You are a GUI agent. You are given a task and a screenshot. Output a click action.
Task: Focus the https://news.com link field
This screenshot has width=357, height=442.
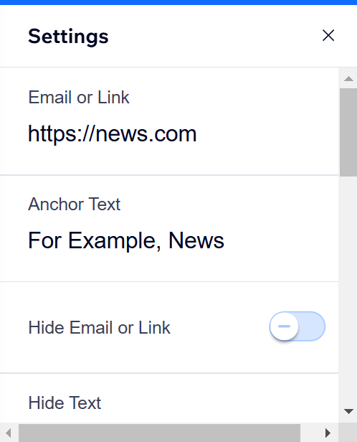[169, 134]
